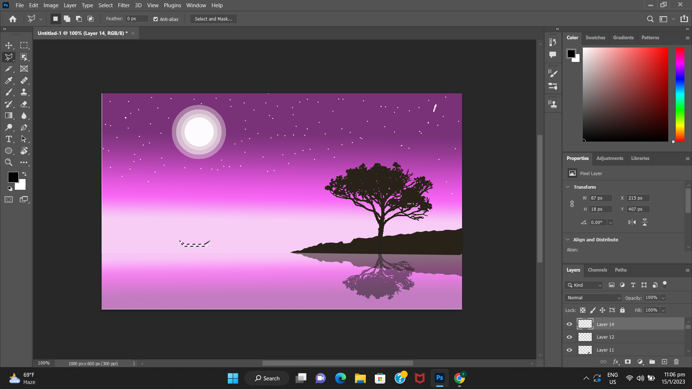The width and height of the screenshot is (692, 389).
Task: Open the Filter menu
Action: [x=124, y=5]
